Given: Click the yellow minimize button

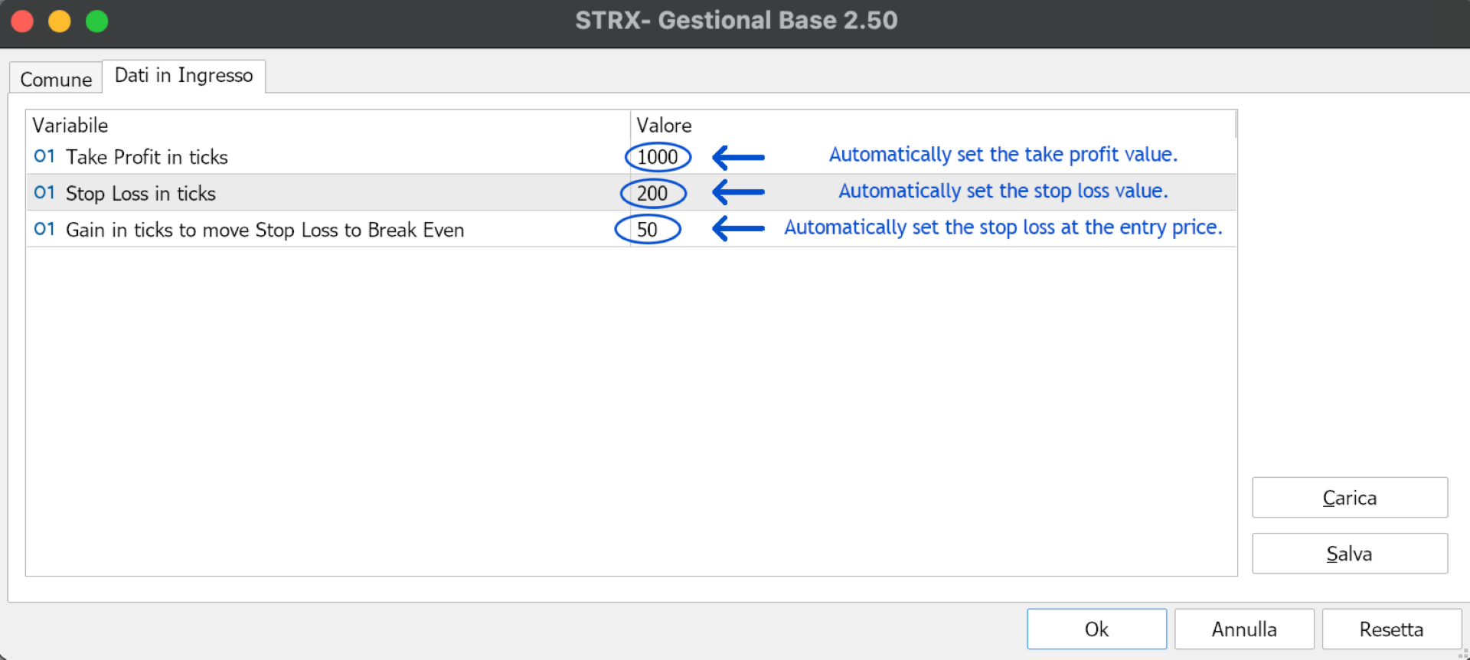Looking at the screenshot, I should 60,21.
